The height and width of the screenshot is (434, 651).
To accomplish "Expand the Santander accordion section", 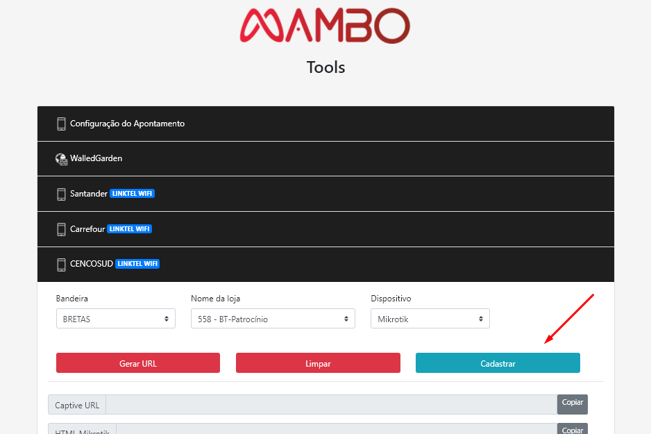I will click(325, 194).
